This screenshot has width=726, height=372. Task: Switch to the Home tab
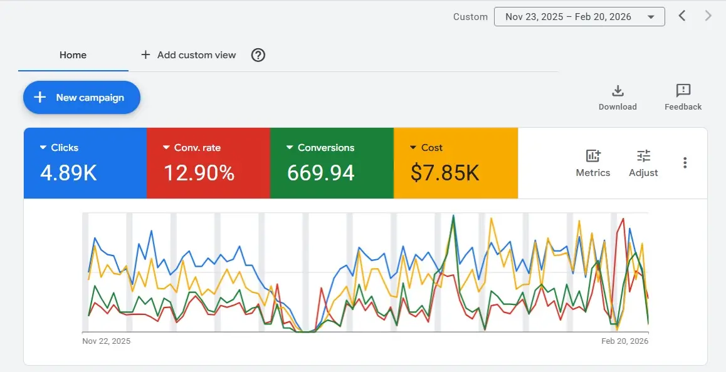click(x=73, y=55)
